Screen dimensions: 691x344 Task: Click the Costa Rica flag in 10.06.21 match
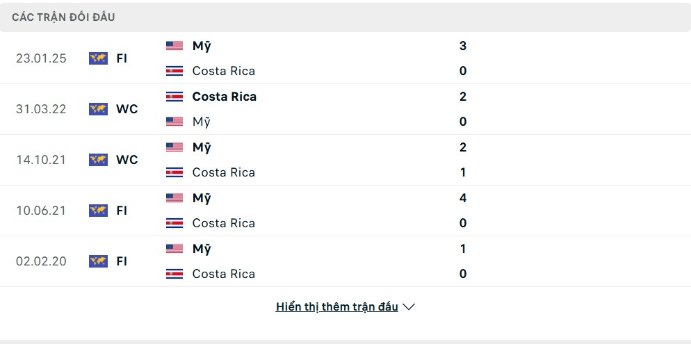(174, 223)
